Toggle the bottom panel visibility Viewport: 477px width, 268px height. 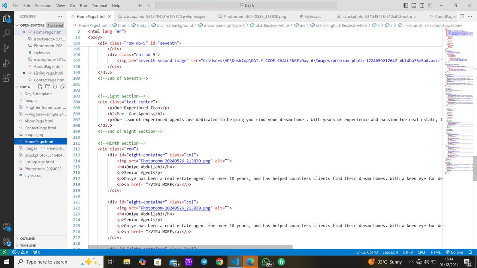point(413,6)
